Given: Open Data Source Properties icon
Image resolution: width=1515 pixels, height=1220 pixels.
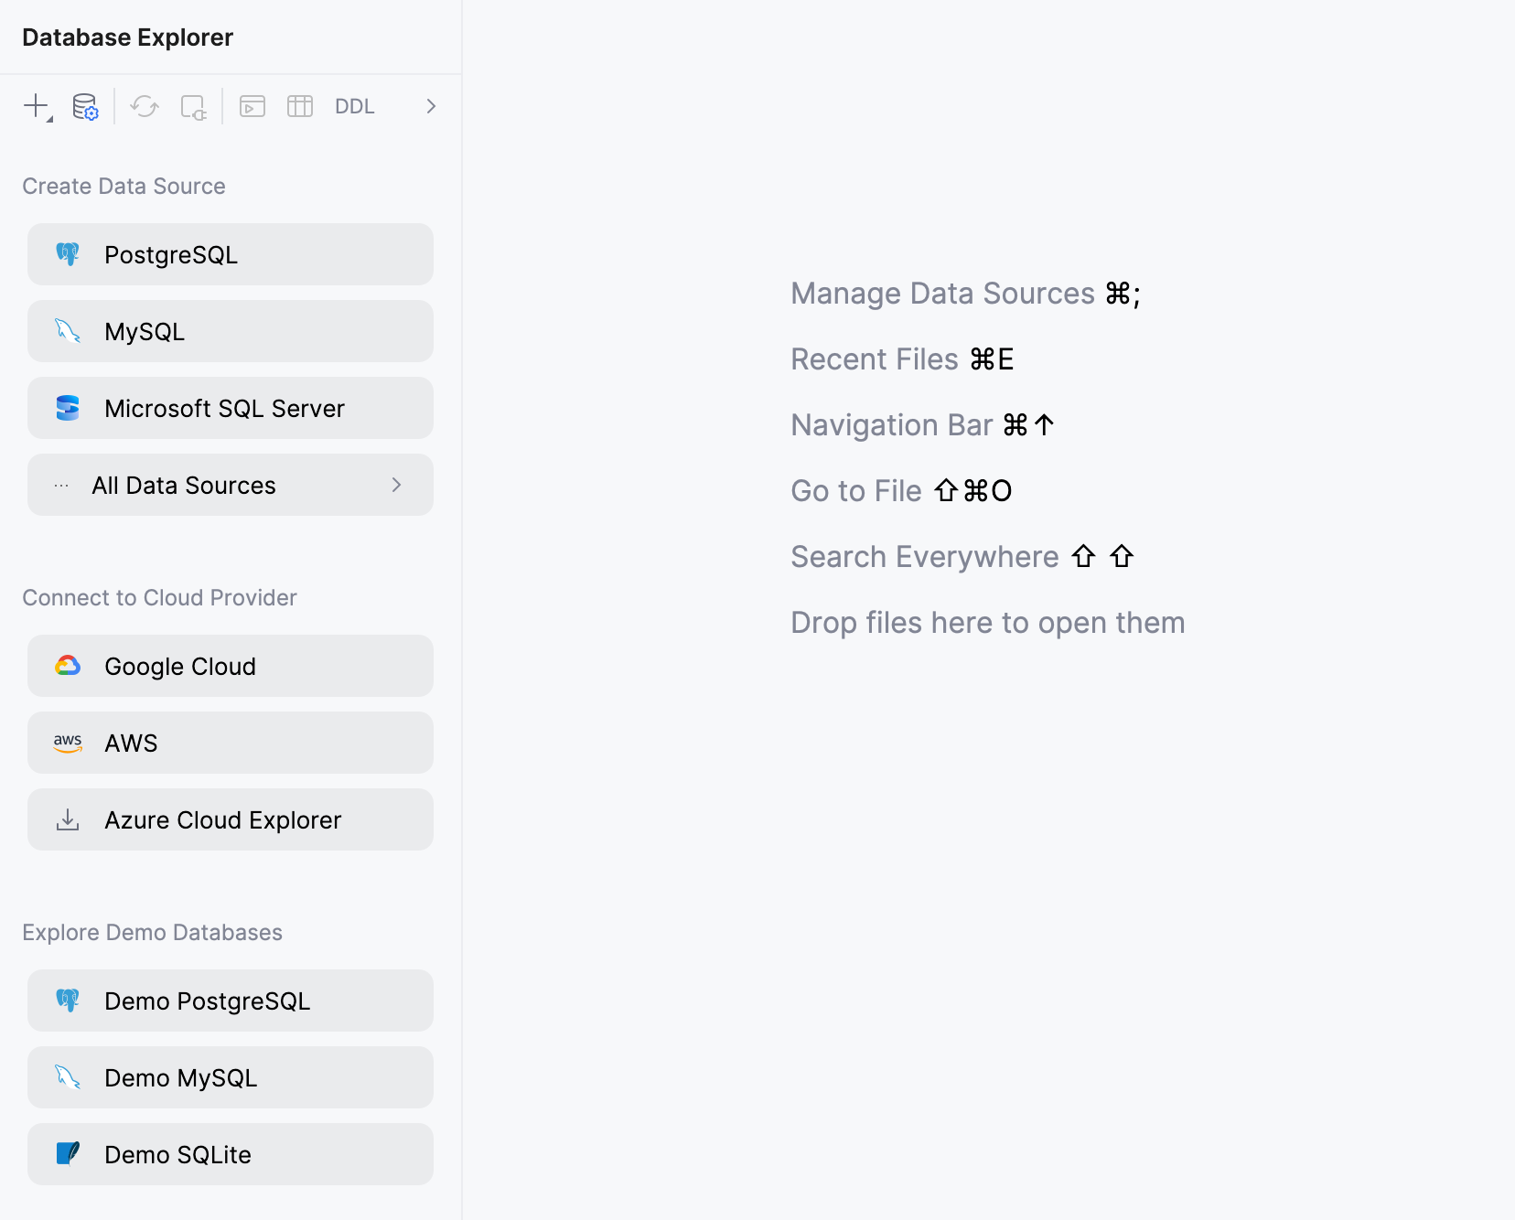Looking at the screenshot, I should pyautogui.click(x=85, y=106).
